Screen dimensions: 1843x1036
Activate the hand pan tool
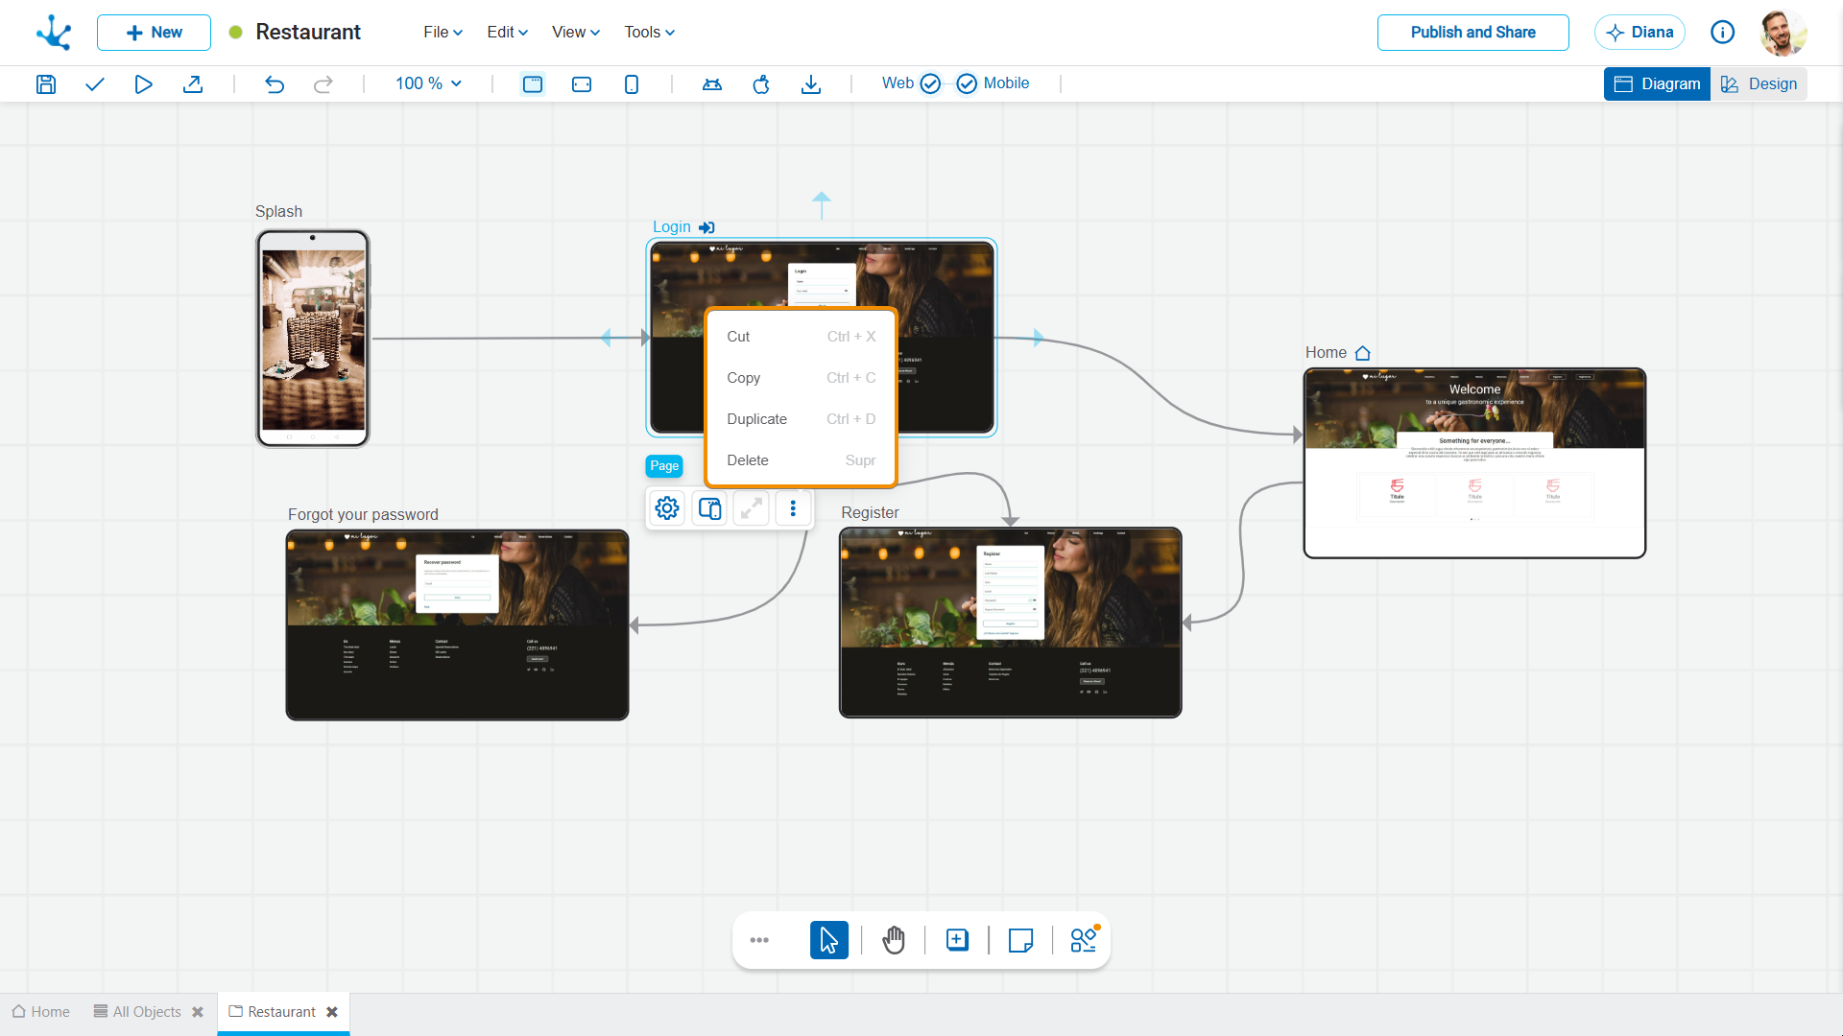[x=894, y=940]
